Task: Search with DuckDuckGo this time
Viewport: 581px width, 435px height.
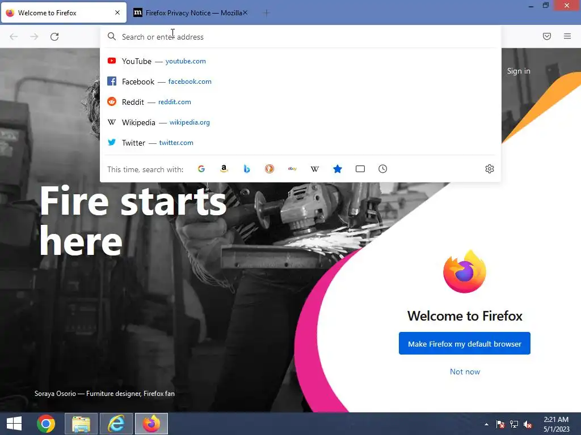Action: [x=270, y=169]
